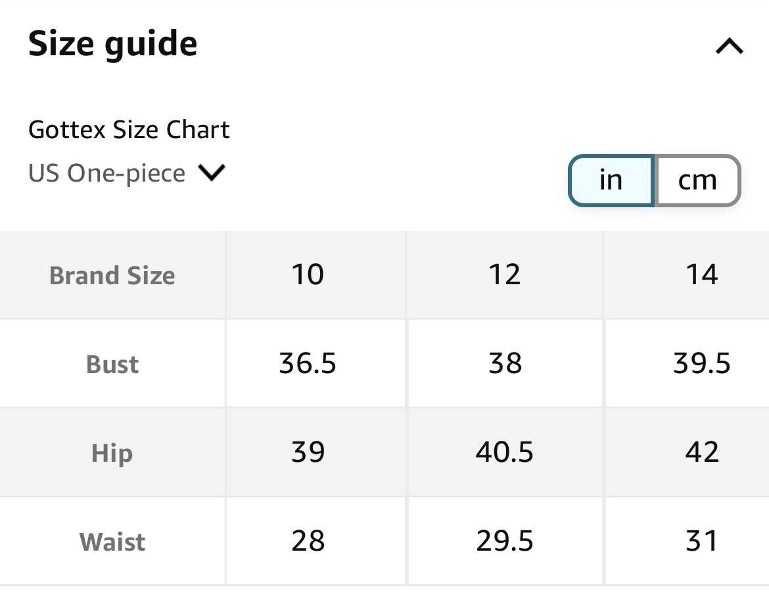Click the 42 hip measurement cell
769x602 pixels.
pos(701,452)
